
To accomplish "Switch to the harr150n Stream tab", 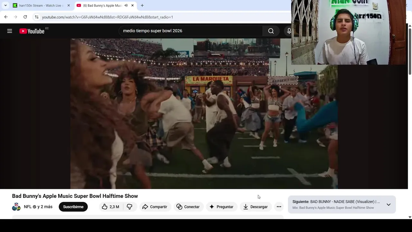I will click(x=41, y=5).
